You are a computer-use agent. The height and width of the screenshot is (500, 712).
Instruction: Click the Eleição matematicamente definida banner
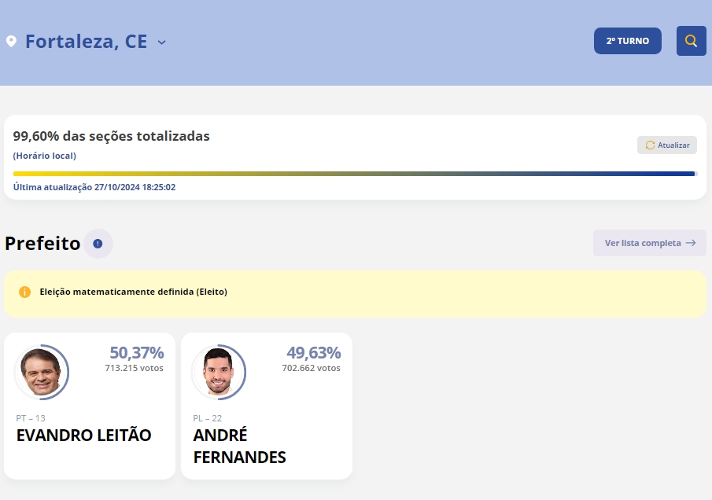354,292
